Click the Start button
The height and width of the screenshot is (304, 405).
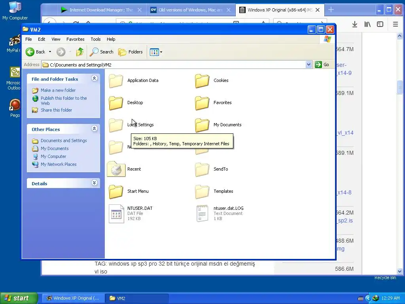(x=19, y=298)
